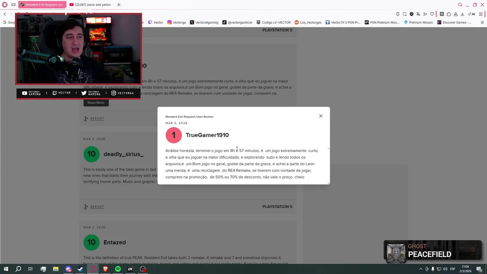Open the Codigo LV-VECTOR bookmark
487x274 pixels.
274,22
